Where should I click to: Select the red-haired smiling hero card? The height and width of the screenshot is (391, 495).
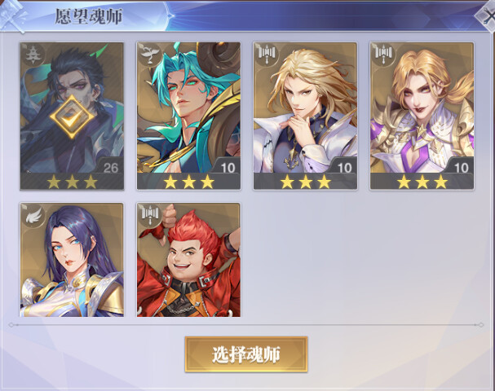[x=188, y=260]
